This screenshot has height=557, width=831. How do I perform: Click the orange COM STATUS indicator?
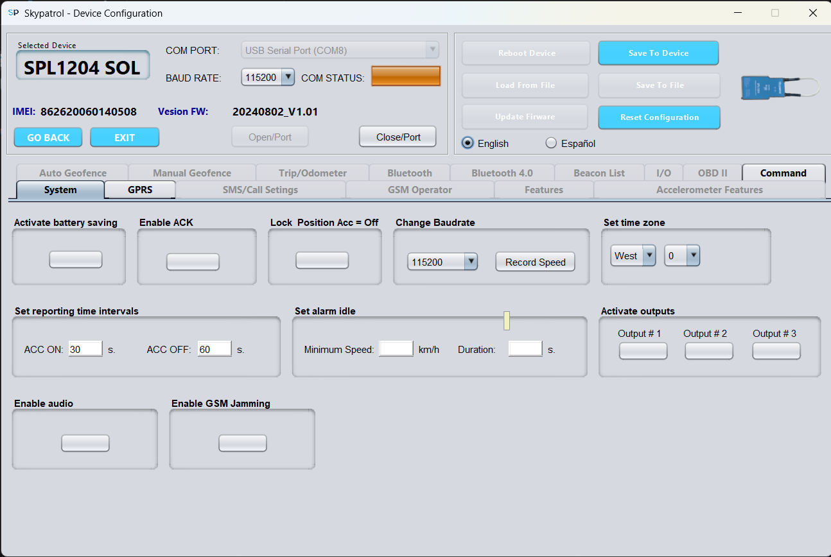pyautogui.click(x=406, y=76)
